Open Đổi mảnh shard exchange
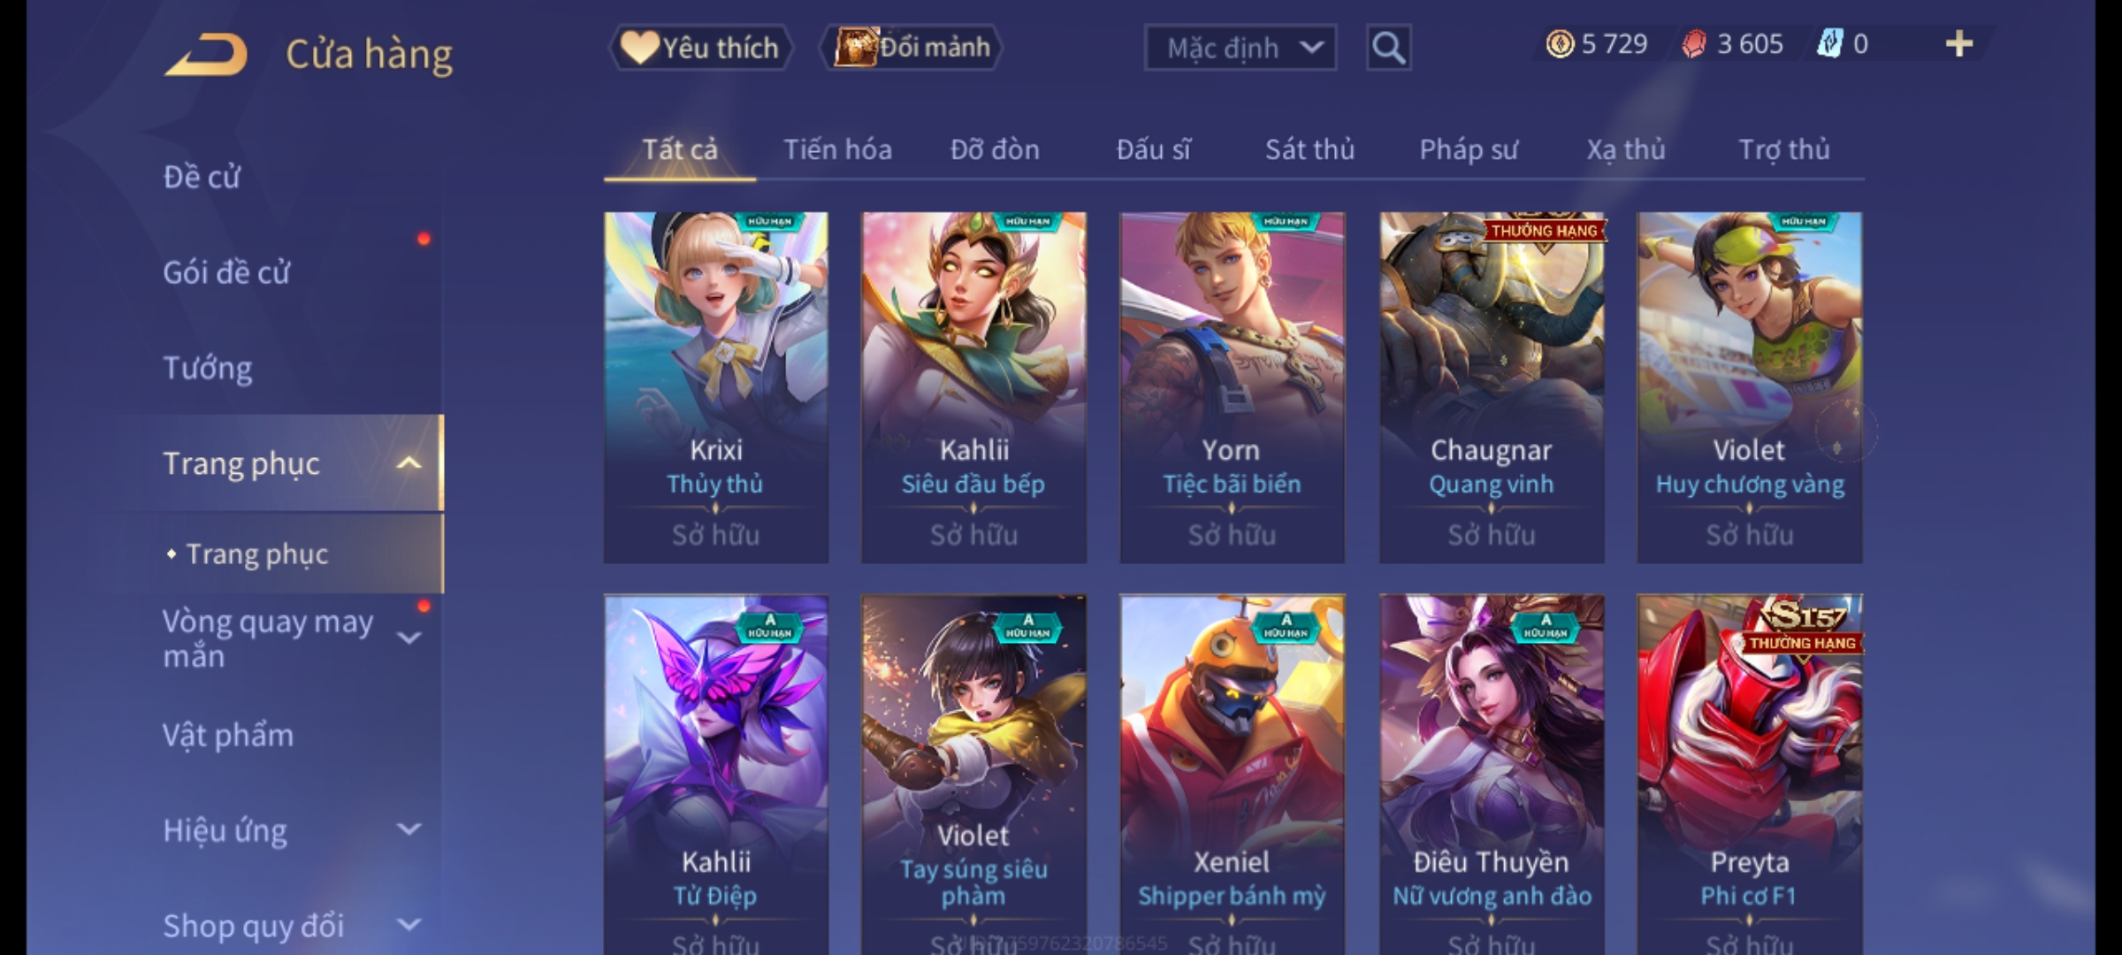Screen dimensions: 2122x955 point(912,48)
